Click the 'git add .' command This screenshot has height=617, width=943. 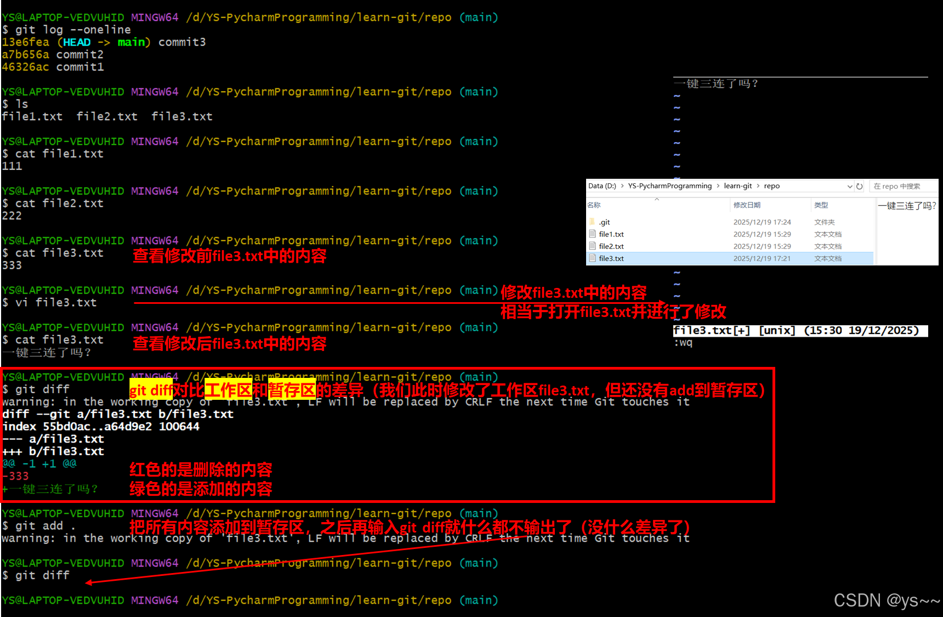(x=39, y=526)
